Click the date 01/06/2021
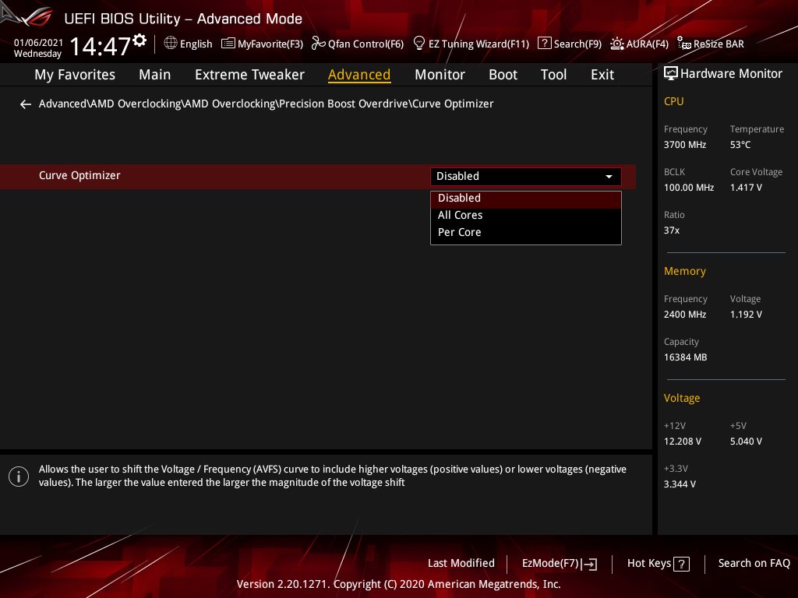This screenshot has height=598, width=798. click(39, 43)
